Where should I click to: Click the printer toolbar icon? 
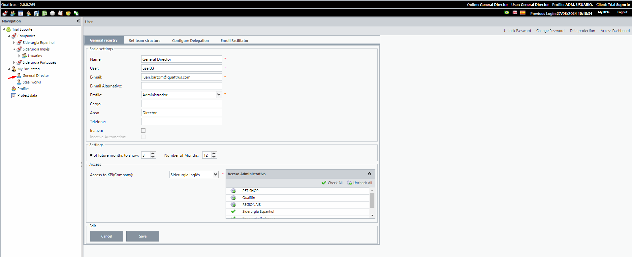[x=52, y=13]
